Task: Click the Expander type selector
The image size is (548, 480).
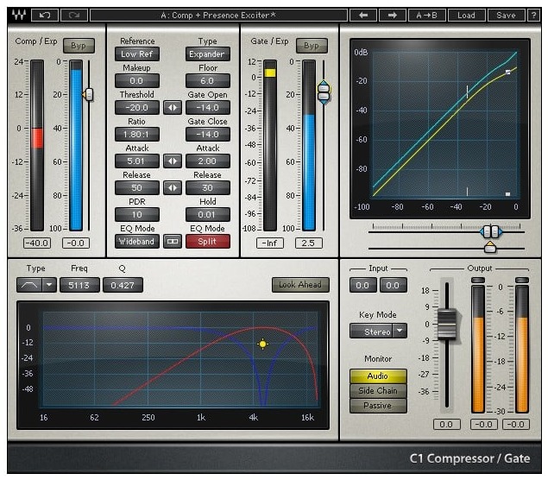Action: (208, 54)
